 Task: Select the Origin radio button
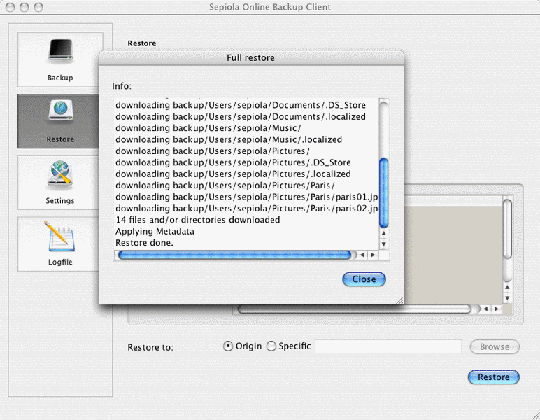228,346
